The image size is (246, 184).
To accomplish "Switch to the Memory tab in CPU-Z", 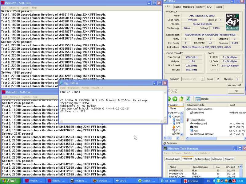I will click(200, 7).
